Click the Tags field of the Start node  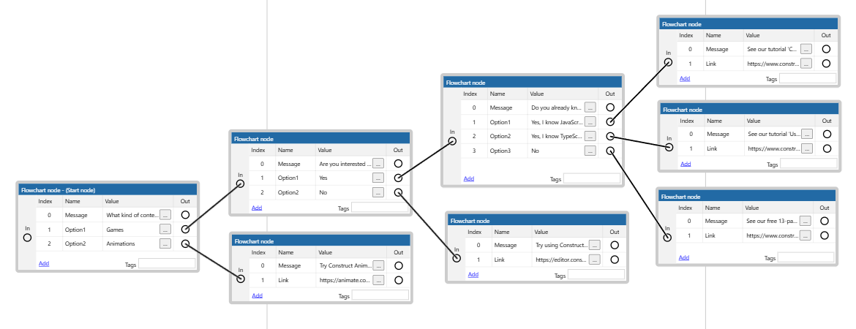click(x=167, y=263)
